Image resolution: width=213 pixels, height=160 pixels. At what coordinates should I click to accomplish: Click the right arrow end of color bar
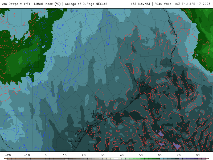[x=208, y=159]
